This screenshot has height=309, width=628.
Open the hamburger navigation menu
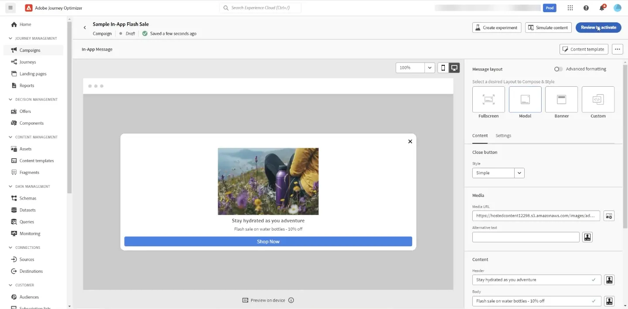click(10, 8)
